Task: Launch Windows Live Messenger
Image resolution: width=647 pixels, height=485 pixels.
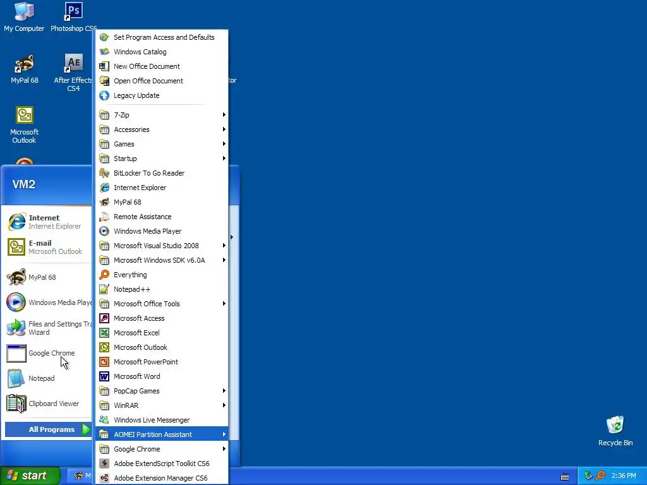Action: 162,420
